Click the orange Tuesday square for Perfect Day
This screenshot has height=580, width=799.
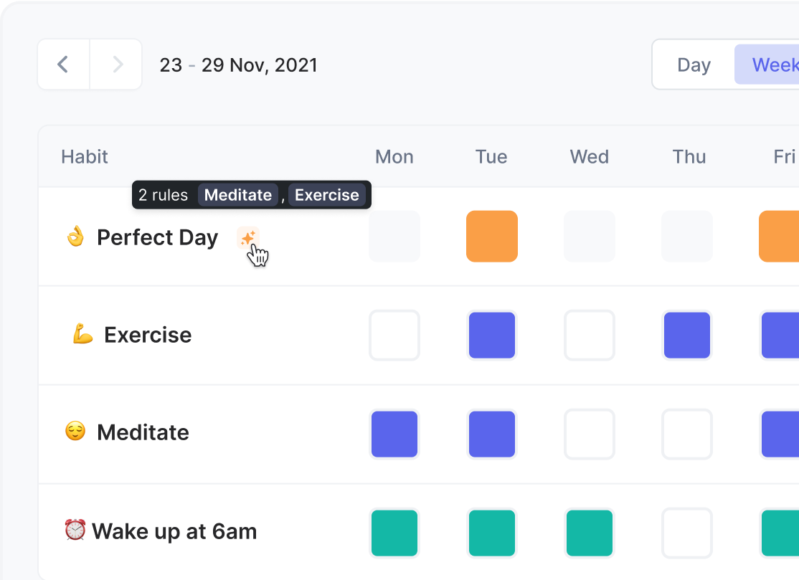491,236
